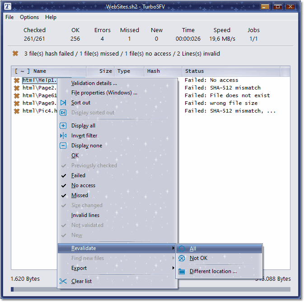
Task: Click the 19,6 MB/s speed value
Action: point(222,39)
